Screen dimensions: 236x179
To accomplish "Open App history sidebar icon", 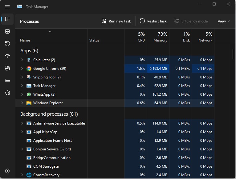I will [7, 44].
